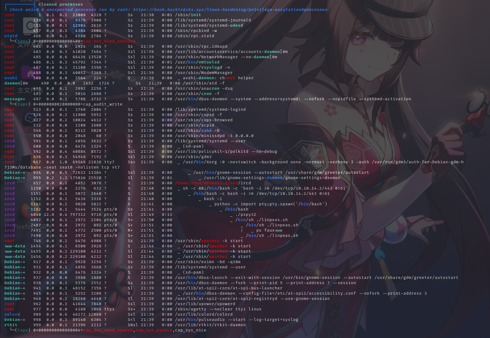
Task: Launch the Termius cloud icon on desktop
Action: (30, 118)
